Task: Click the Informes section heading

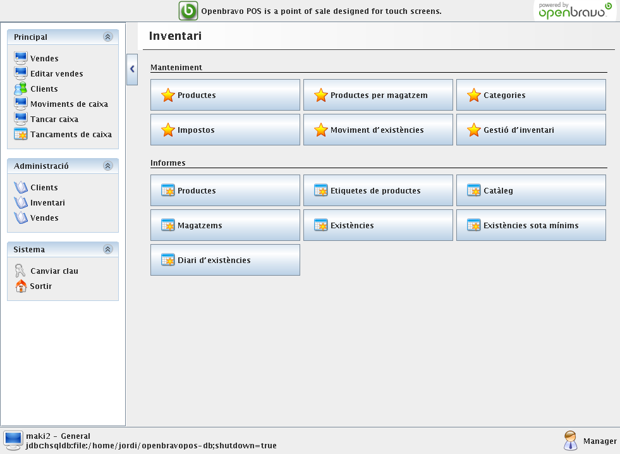Action: (167, 163)
